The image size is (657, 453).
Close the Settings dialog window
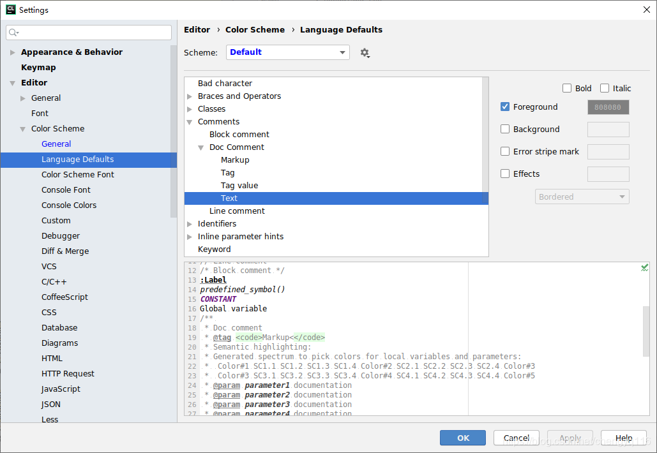pos(647,10)
